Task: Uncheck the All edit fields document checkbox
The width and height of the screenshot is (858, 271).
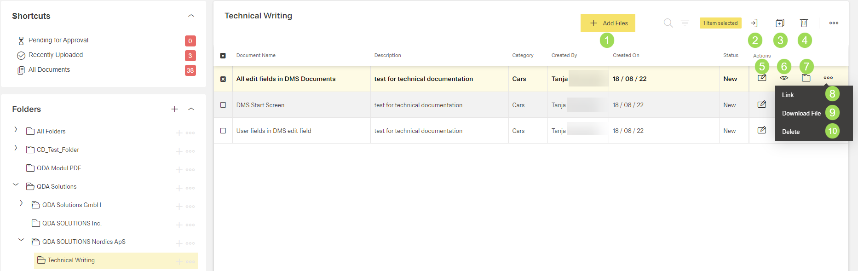Action: coord(223,79)
